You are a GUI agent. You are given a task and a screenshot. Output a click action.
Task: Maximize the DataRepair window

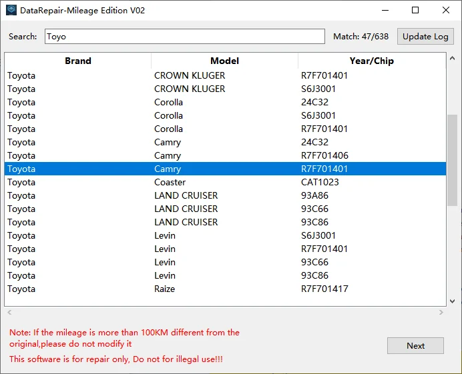click(415, 10)
